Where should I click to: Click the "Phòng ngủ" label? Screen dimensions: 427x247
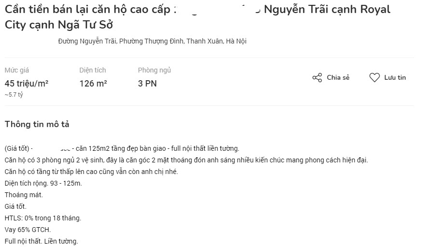point(154,71)
